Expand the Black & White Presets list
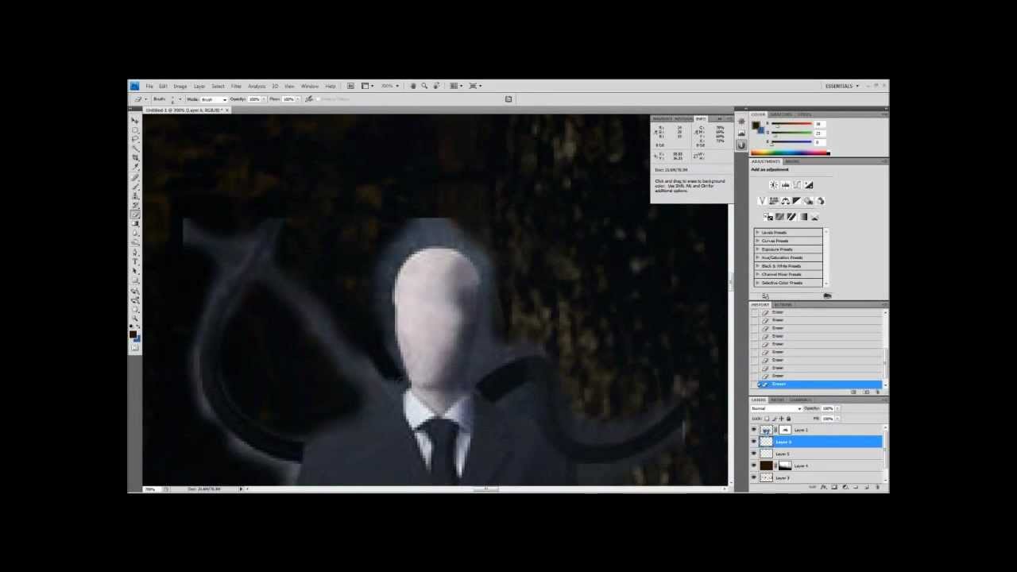This screenshot has width=1017, height=572. point(757,266)
